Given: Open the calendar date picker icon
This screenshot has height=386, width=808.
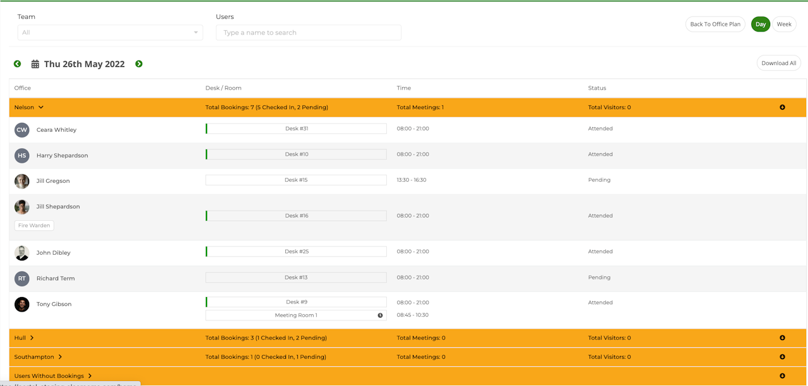Looking at the screenshot, I should tap(35, 64).
